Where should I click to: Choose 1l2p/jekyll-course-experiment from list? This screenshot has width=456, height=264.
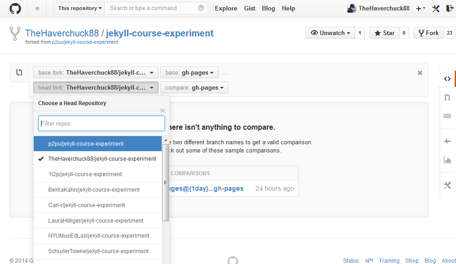[97, 174]
